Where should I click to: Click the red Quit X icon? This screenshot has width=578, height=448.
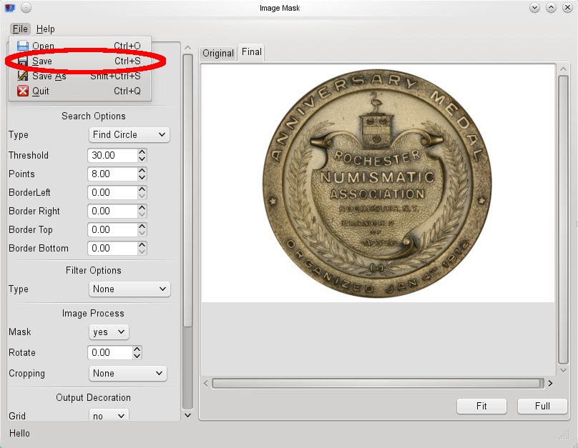click(x=22, y=91)
